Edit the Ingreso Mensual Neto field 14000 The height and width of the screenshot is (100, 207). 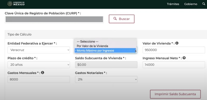tap(174, 65)
